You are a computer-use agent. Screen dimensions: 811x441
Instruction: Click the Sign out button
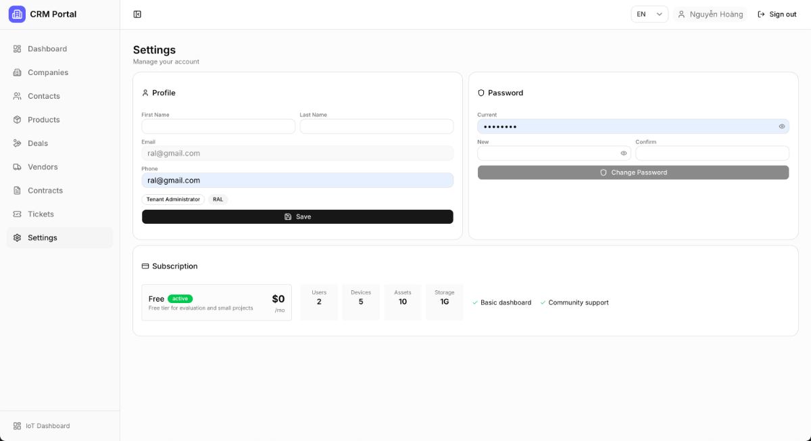pyautogui.click(x=777, y=14)
